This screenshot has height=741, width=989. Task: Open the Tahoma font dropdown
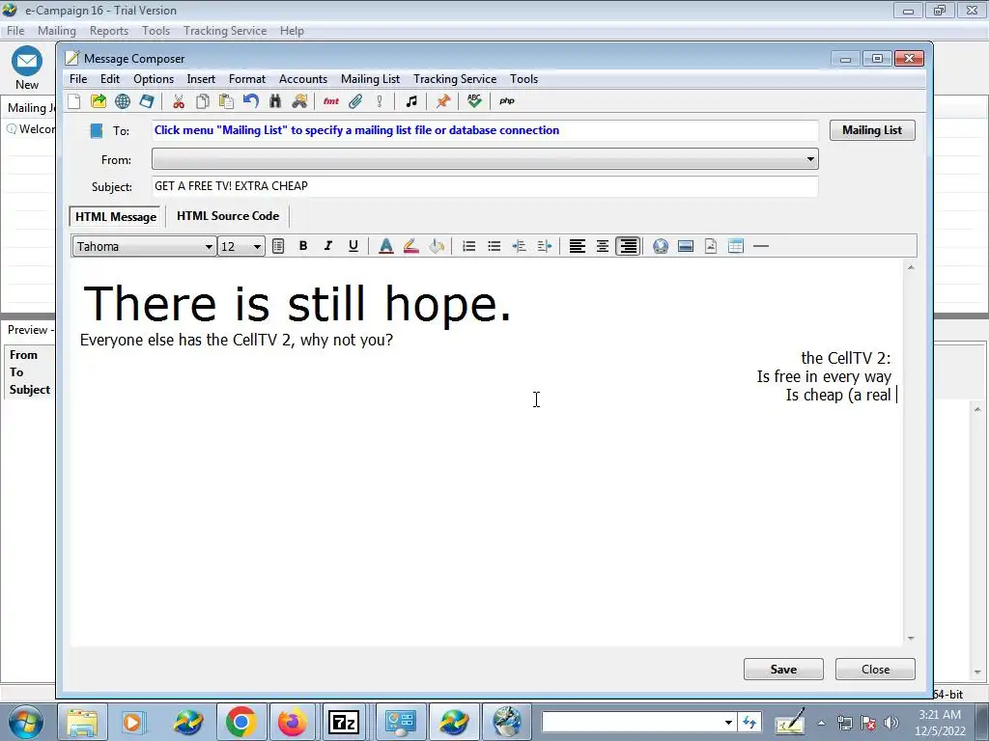click(209, 247)
